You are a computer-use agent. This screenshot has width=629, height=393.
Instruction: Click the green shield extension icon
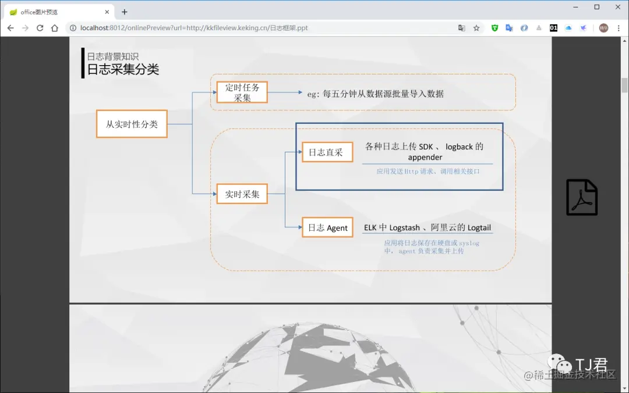[494, 27]
